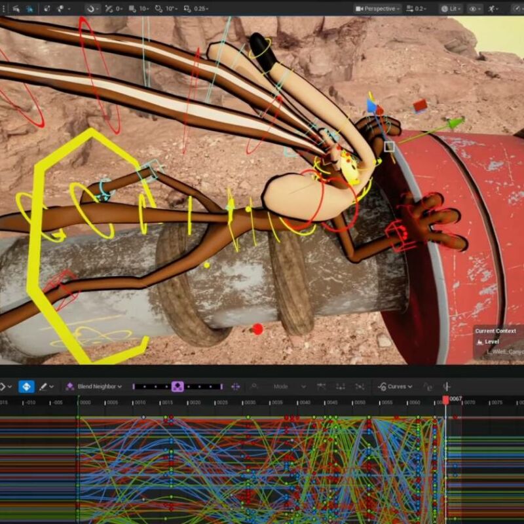Click the dimmed icon right of Curves

[x=428, y=387]
